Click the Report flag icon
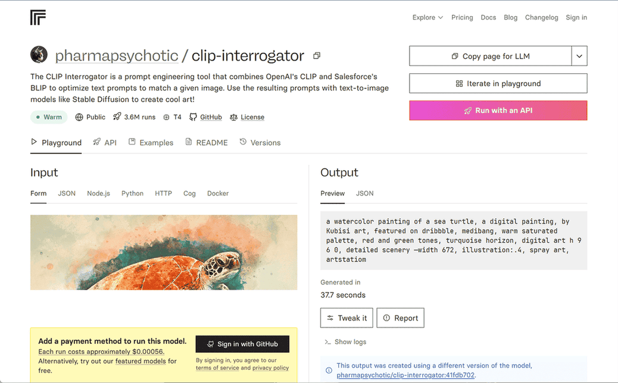 [x=388, y=318]
